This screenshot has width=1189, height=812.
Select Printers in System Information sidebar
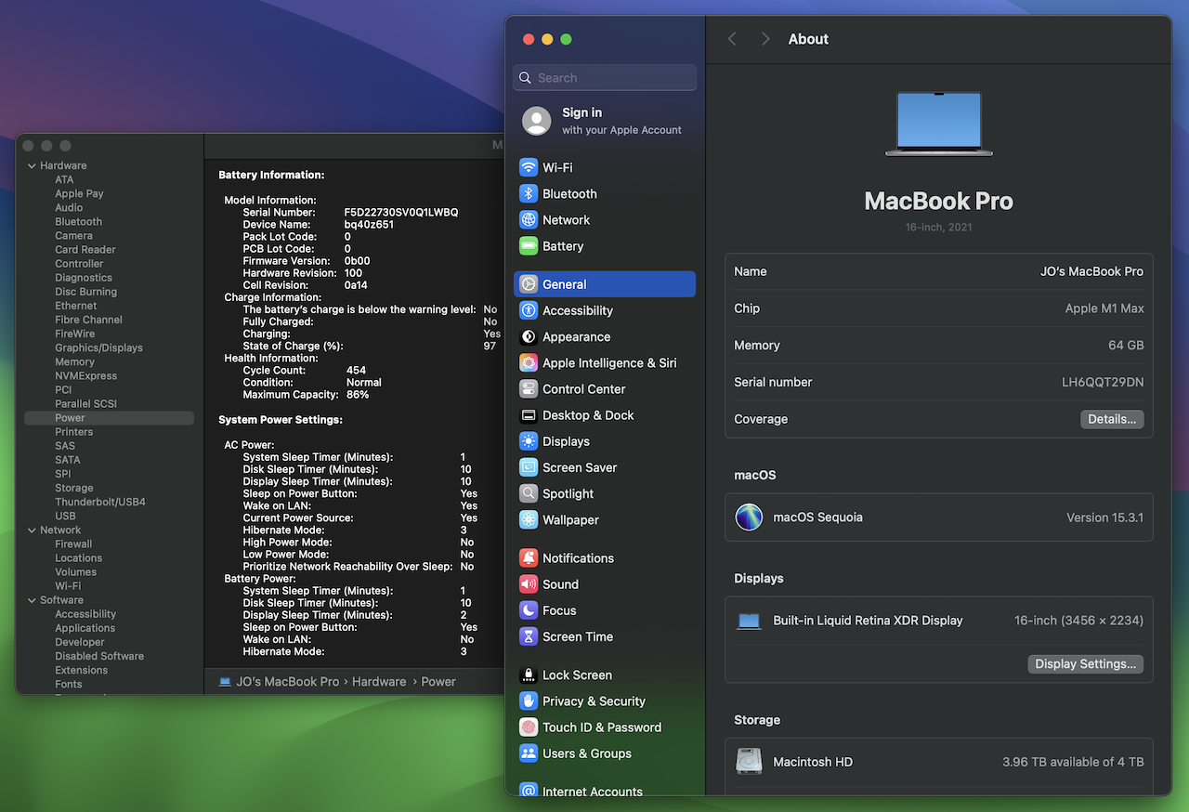(x=73, y=432)
